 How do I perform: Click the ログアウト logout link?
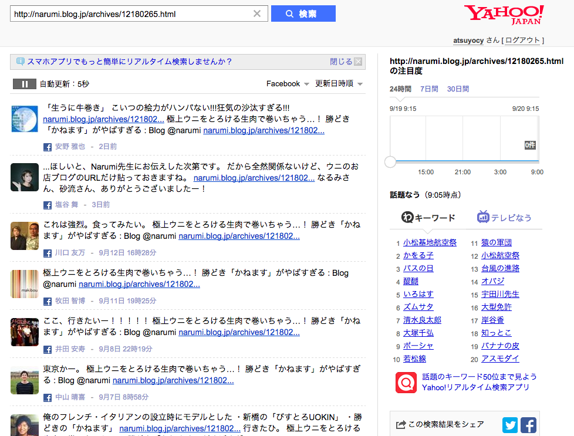coord(522,40)
